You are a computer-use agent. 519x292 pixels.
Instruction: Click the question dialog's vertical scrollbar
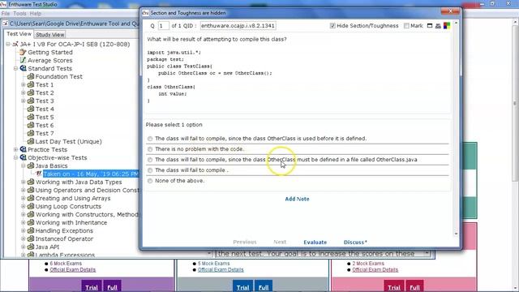[x=456, y=128]
